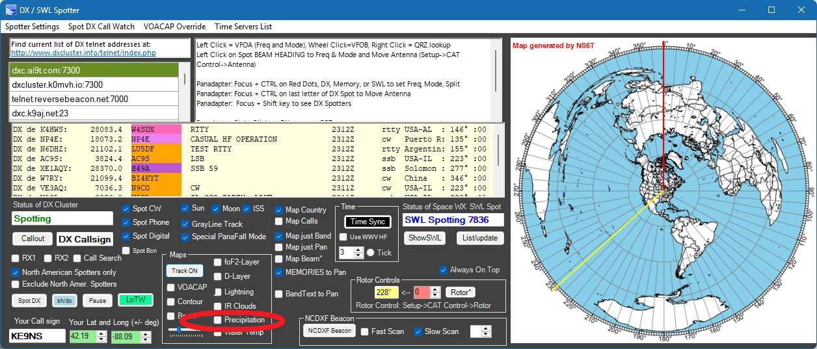The width and height of the screenshot is (817, 349).
Task: Toggle the Sun display checkbox
Action: [185, 209]
